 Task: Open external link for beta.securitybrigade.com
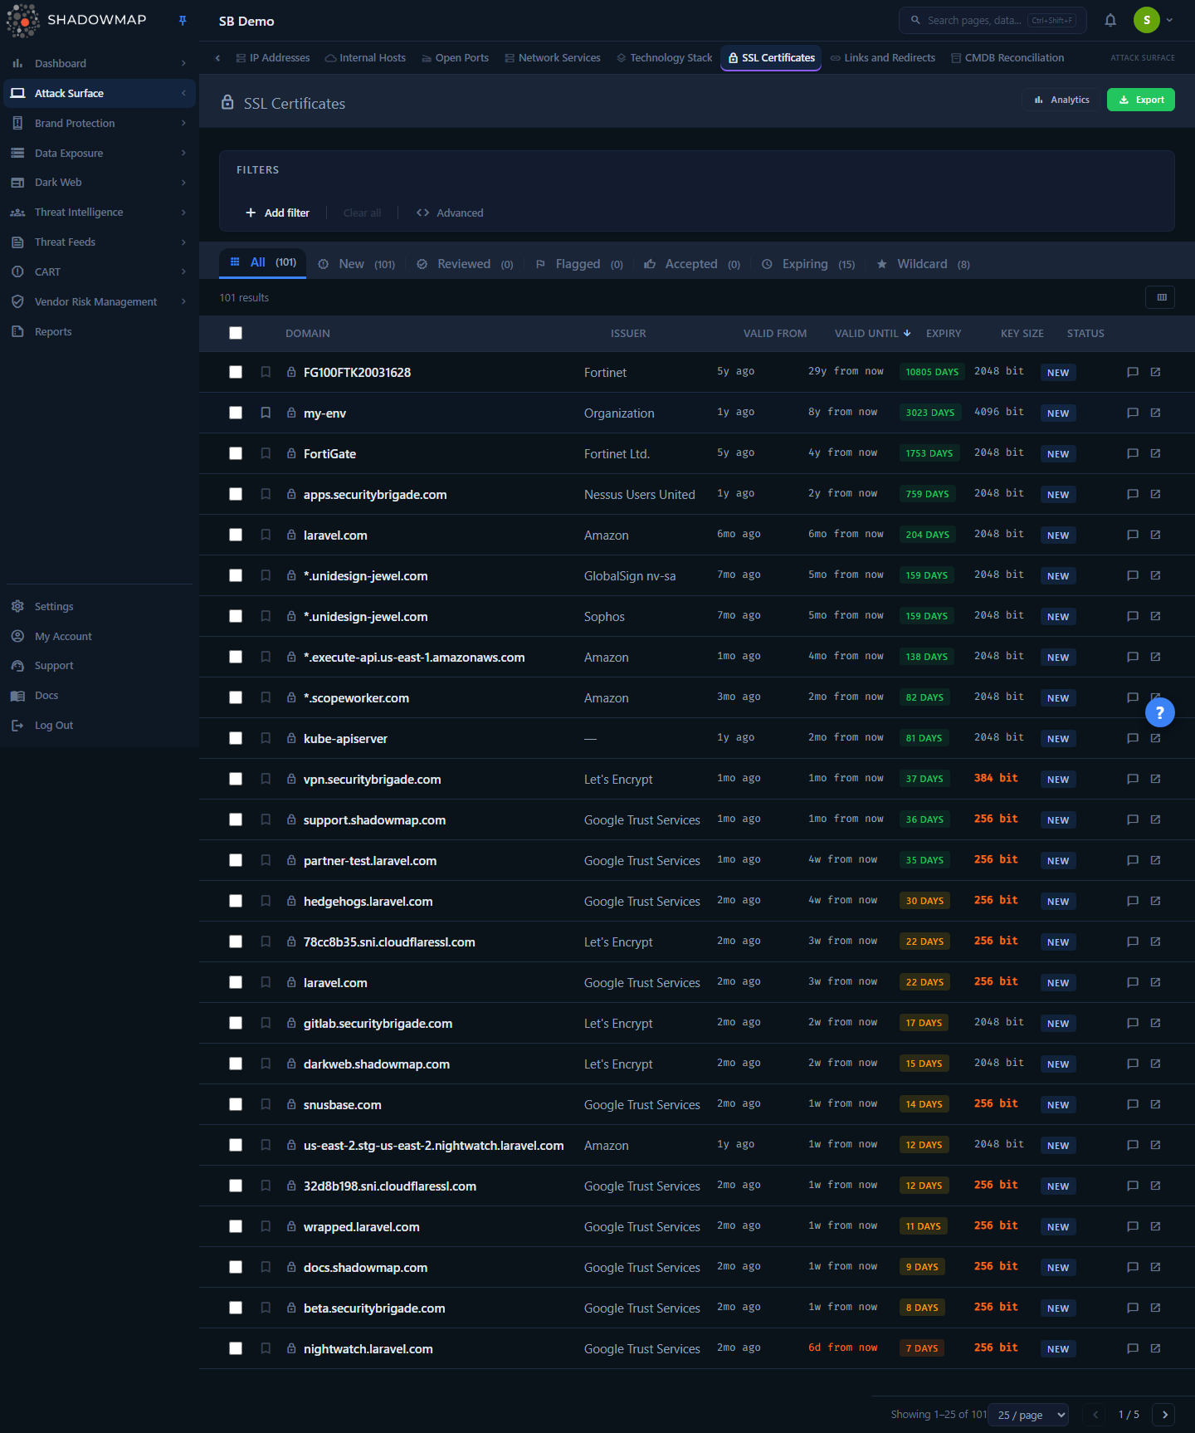tap(1155, 1308)
